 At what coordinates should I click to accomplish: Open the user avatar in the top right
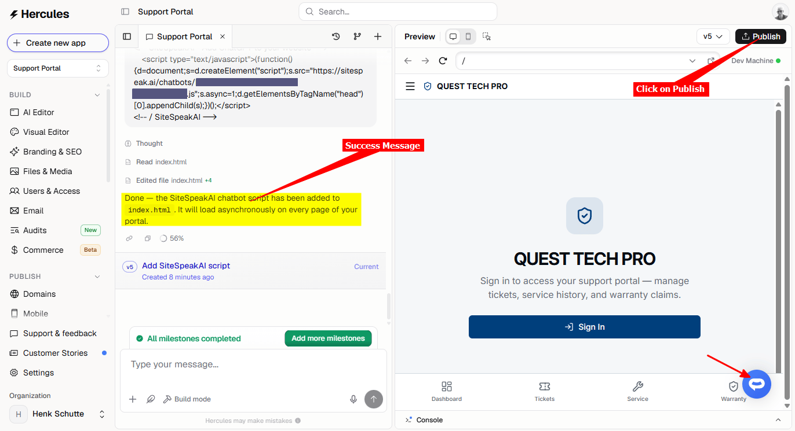click(780, 12)
